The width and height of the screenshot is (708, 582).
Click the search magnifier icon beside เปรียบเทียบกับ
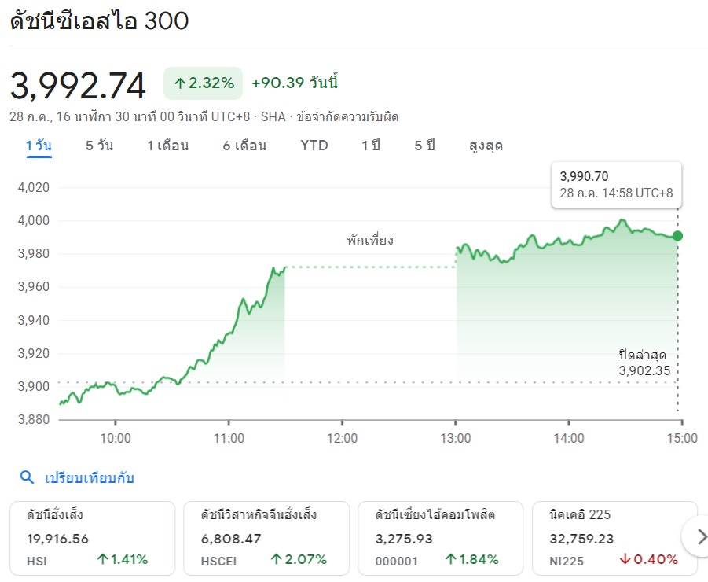[x=27, y=477]
